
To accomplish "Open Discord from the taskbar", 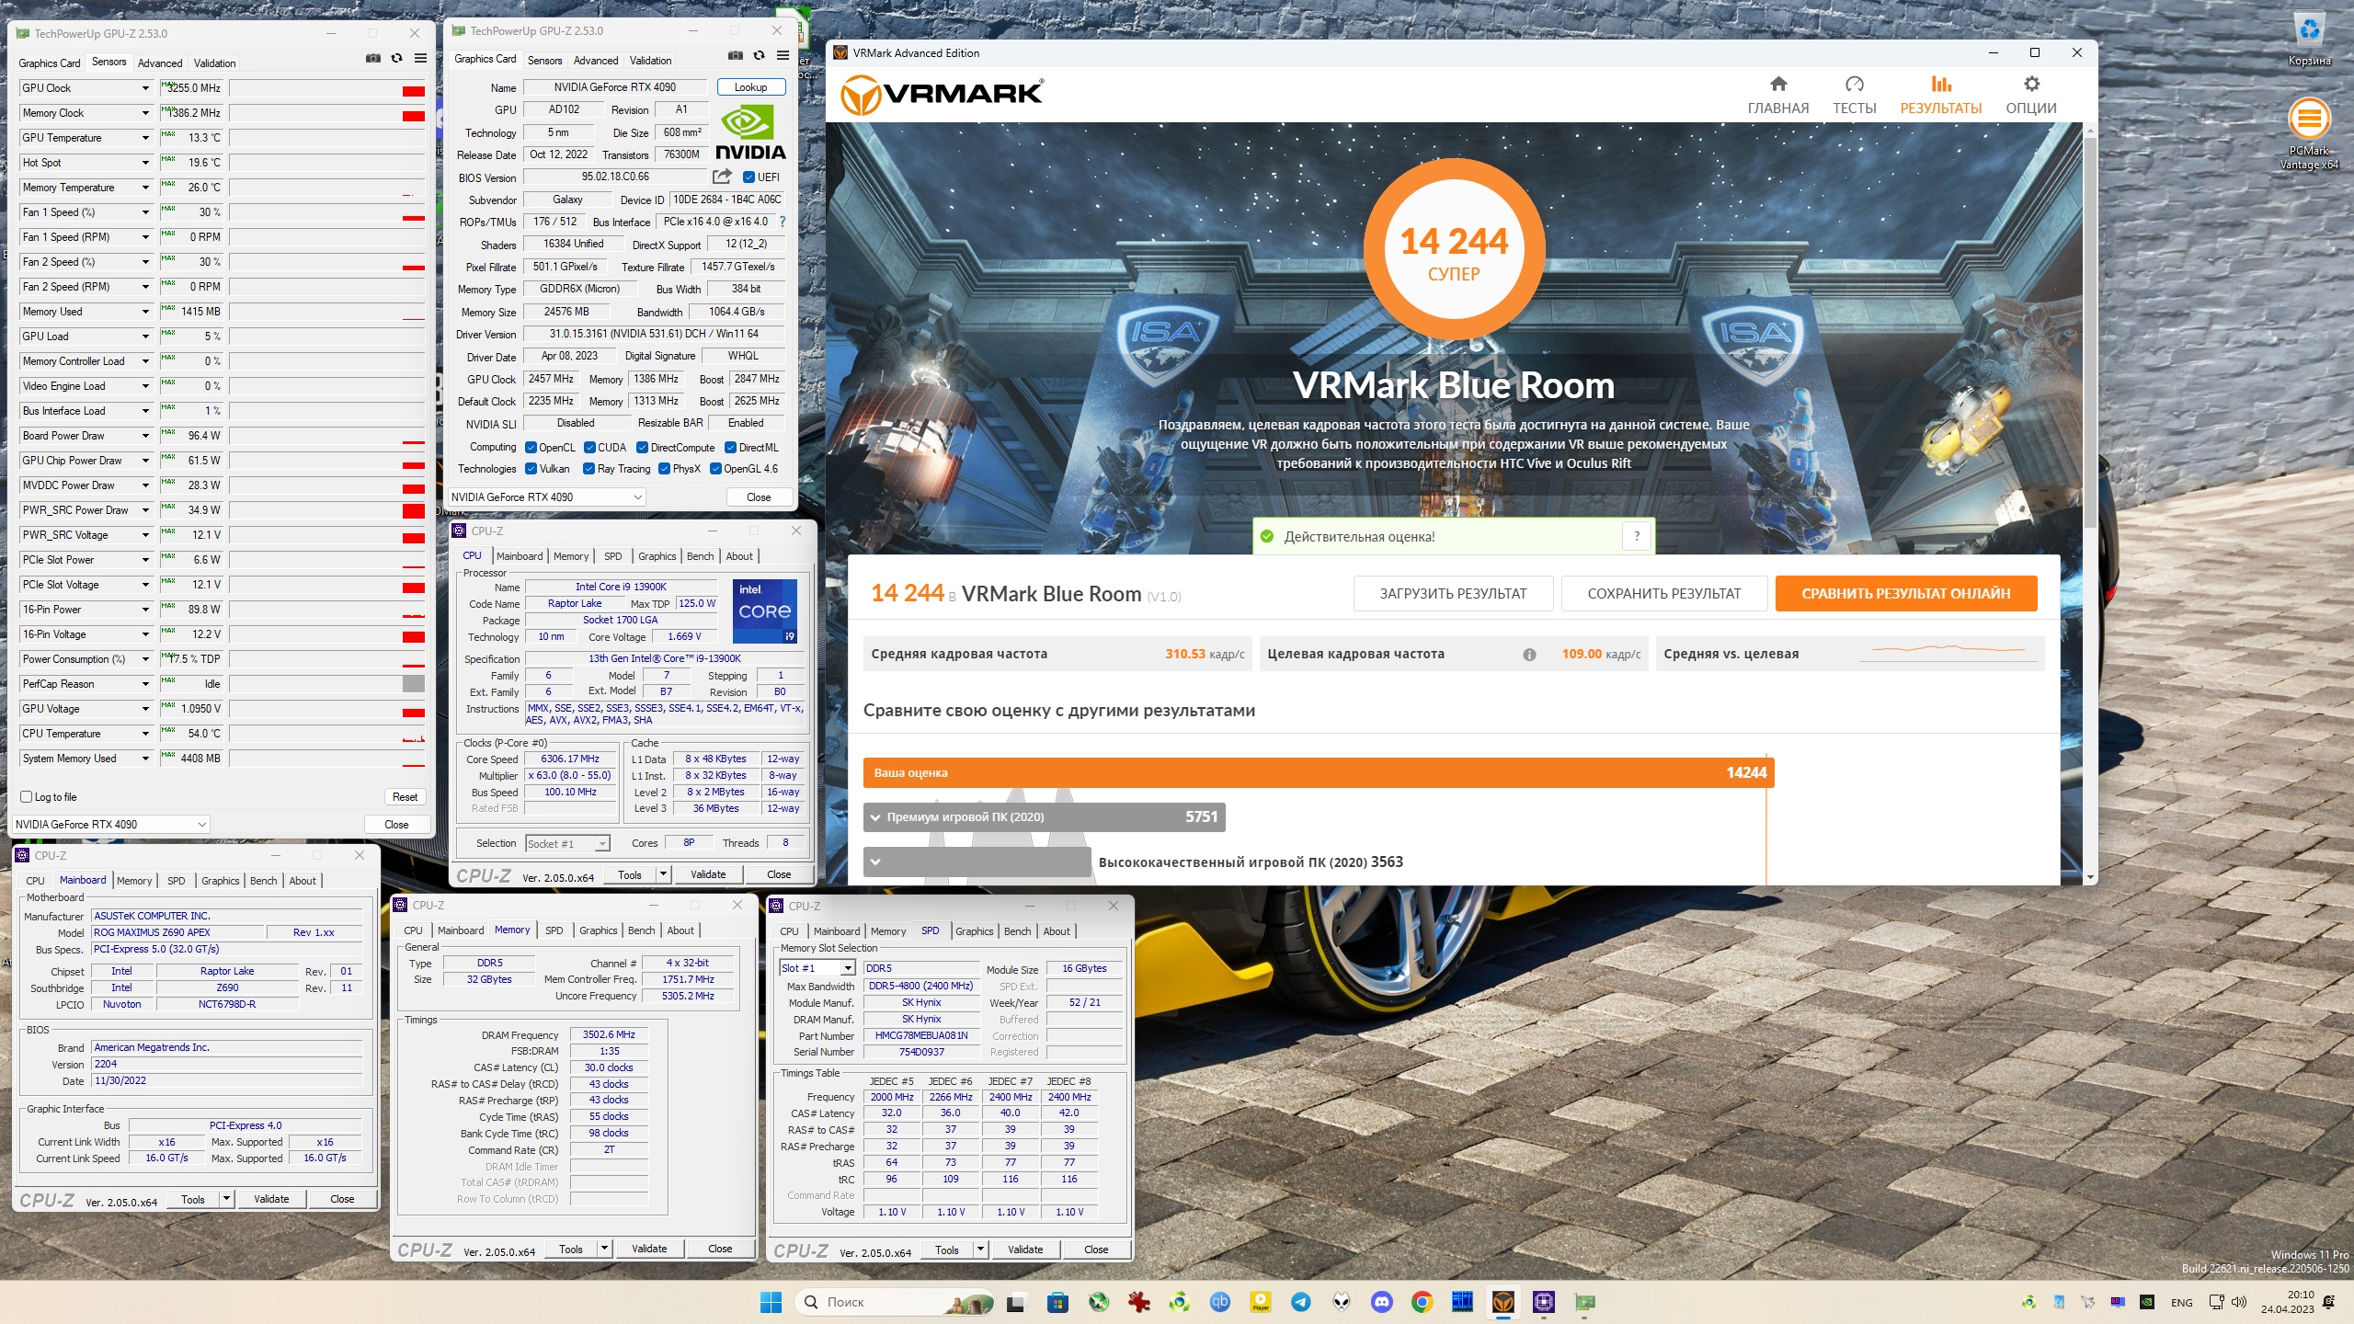I will (1381, 1302).
